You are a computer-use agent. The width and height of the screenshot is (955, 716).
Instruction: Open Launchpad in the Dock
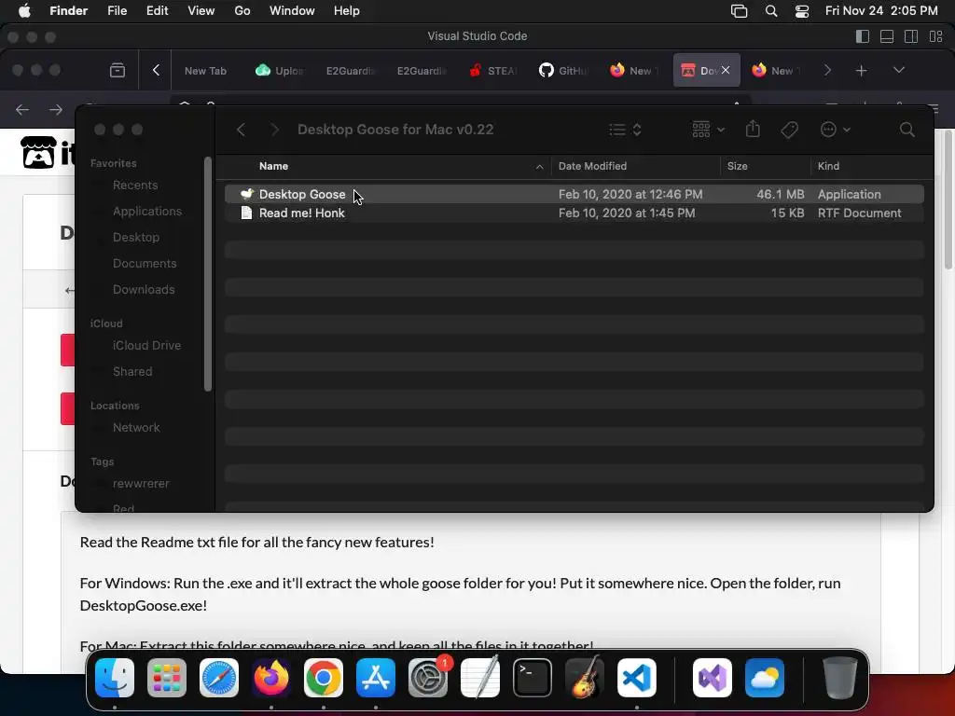click(x=167, y=678)
